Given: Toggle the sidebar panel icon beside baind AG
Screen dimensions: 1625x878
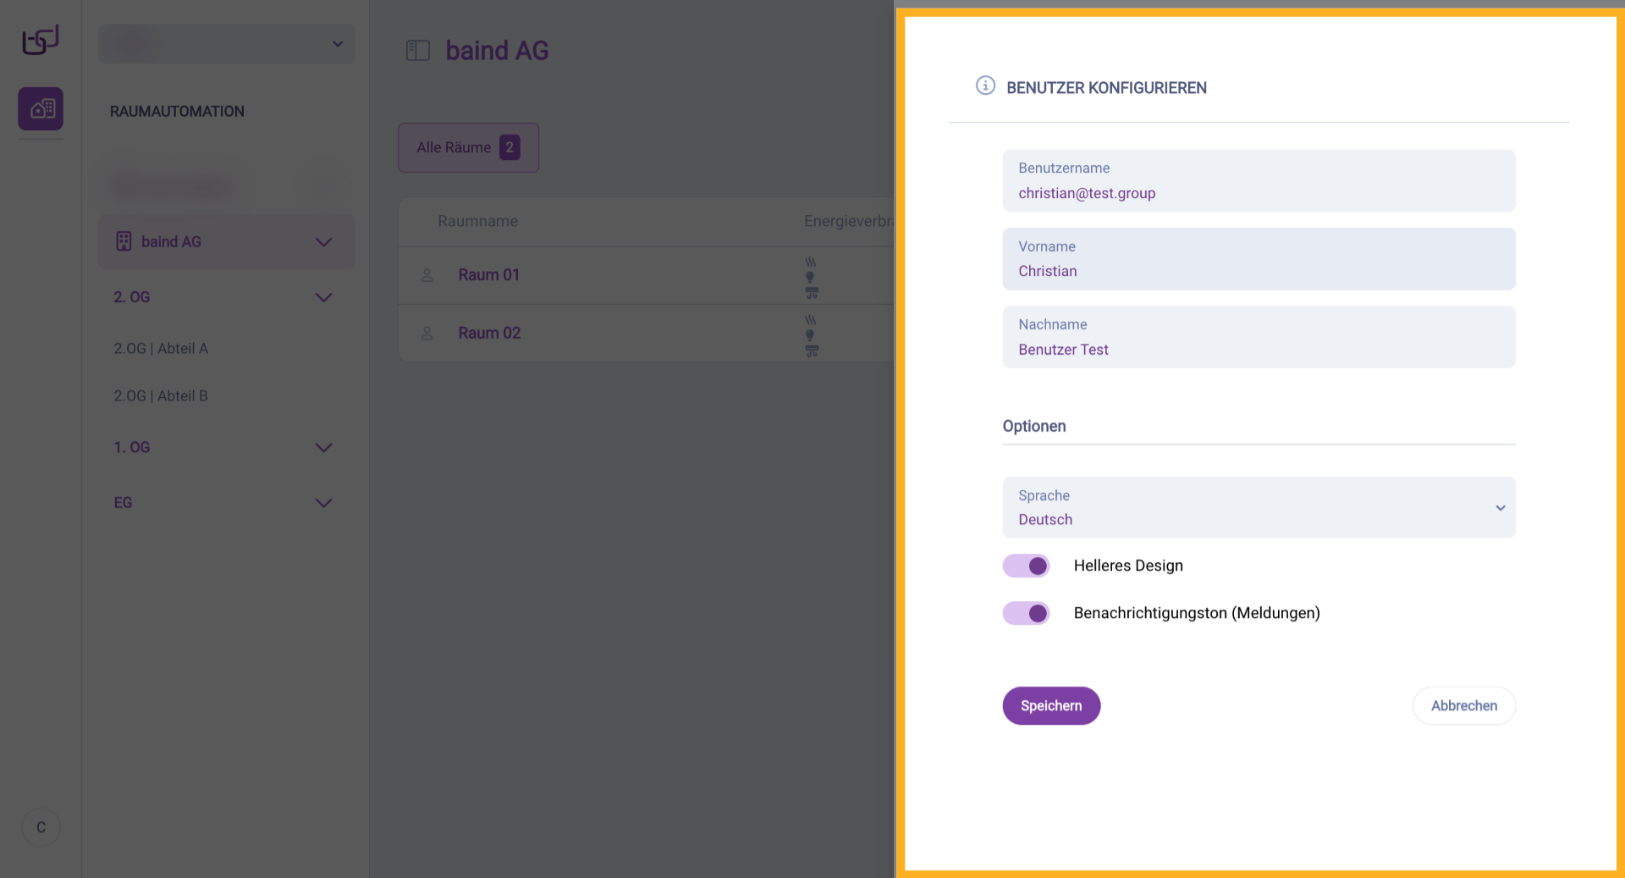Looking at the screenshot, I should (x=418, y=51).
